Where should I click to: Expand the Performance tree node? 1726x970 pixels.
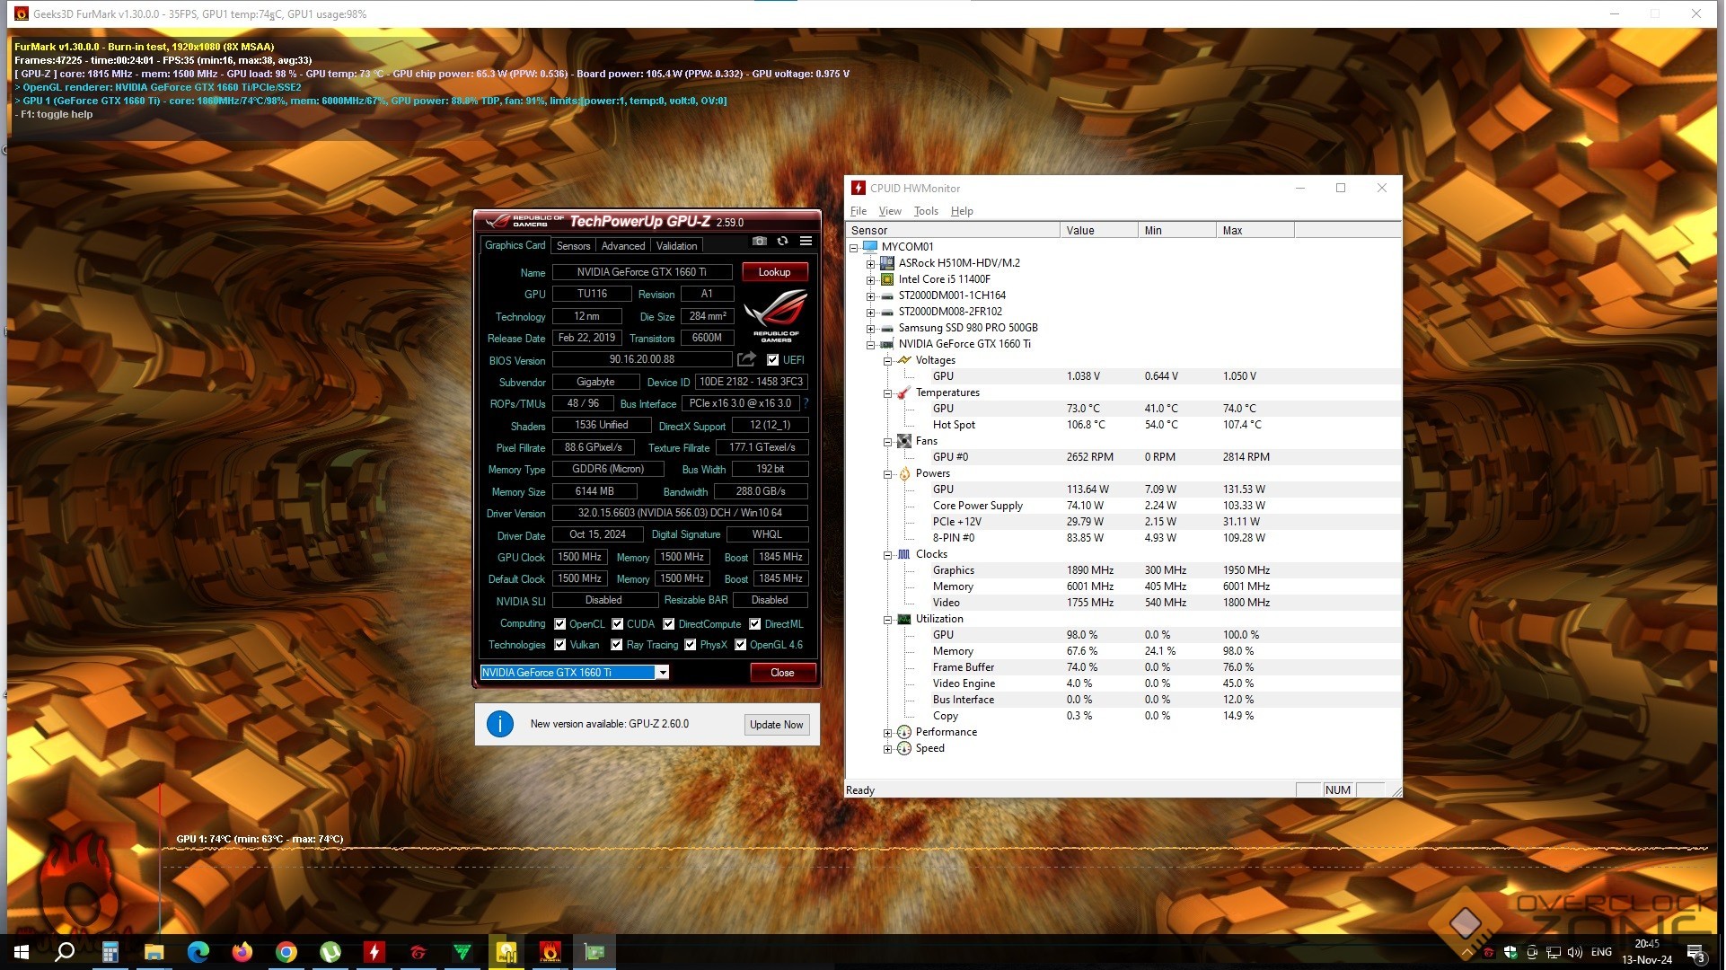point(888,733)
